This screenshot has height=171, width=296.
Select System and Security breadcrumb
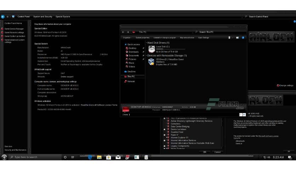click(42, 17)
